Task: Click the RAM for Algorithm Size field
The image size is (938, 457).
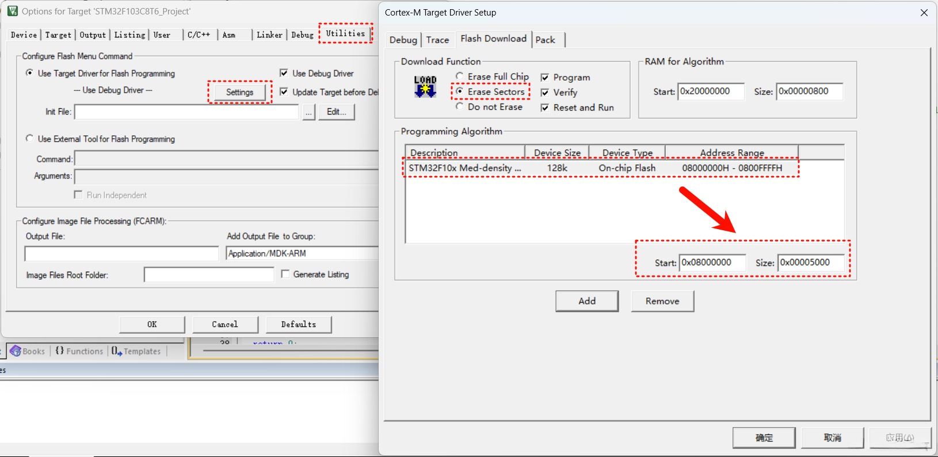Action: pos(810,92)
